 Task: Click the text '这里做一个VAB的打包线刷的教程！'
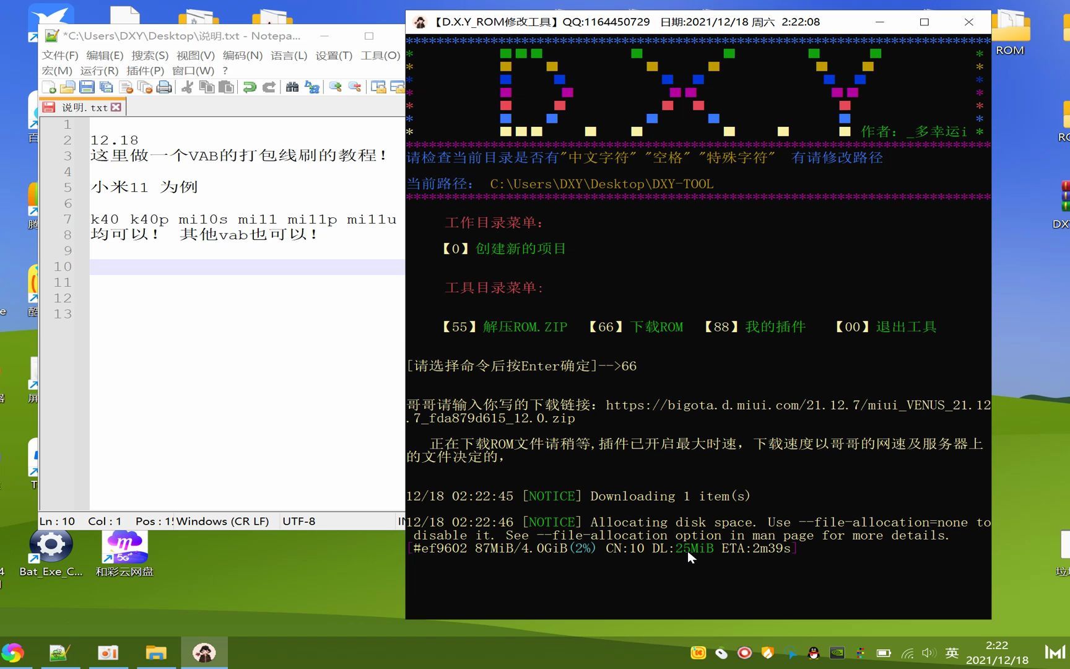point(239,155)
